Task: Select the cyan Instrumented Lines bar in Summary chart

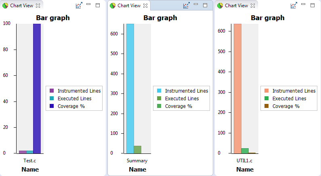Action: tap(130, 89)
